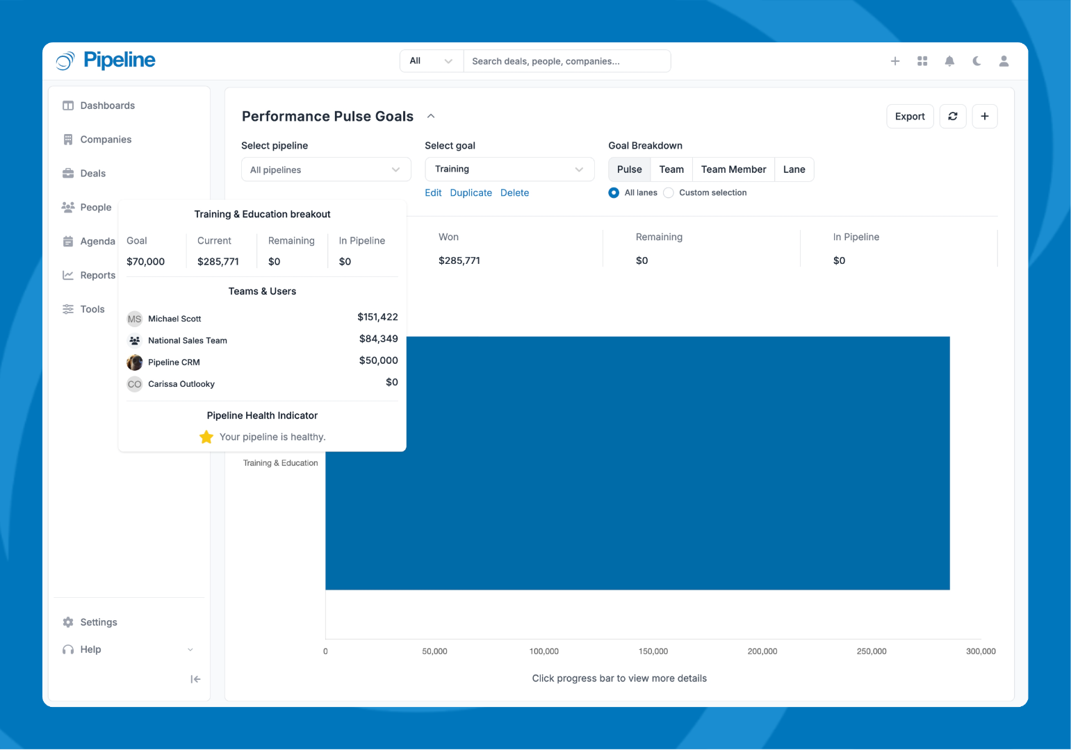Click the plus icon in top header
This screenshot has width=1071, height=750.
click(x=895, y=61)
